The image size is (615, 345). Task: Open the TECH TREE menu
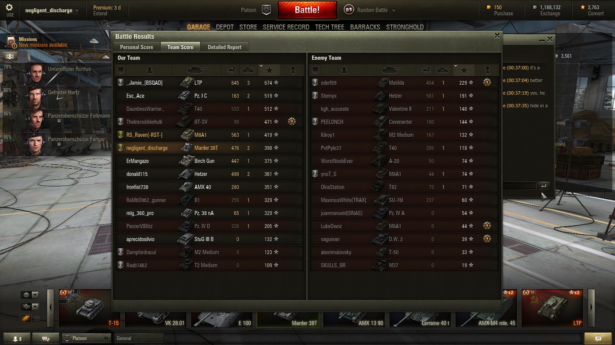(x=329, y=27)
